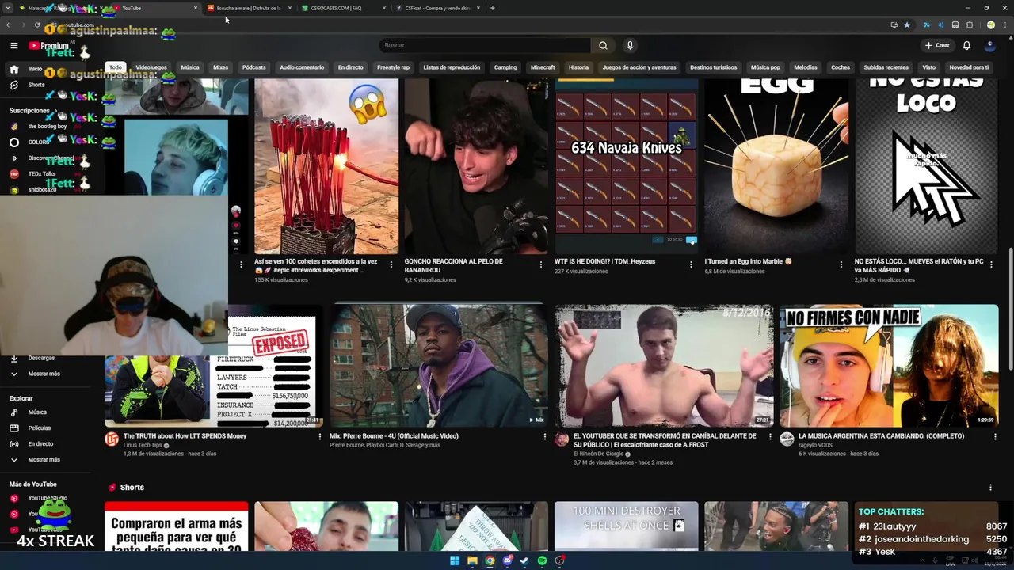Select the Pódcasts filter chip
The width and height of the screenshot is (1014, 570).
click(253, 67)
